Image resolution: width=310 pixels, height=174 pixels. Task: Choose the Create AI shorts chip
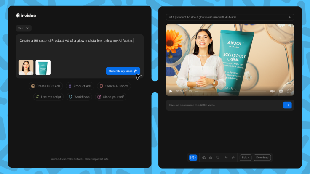tap(114, 86)
